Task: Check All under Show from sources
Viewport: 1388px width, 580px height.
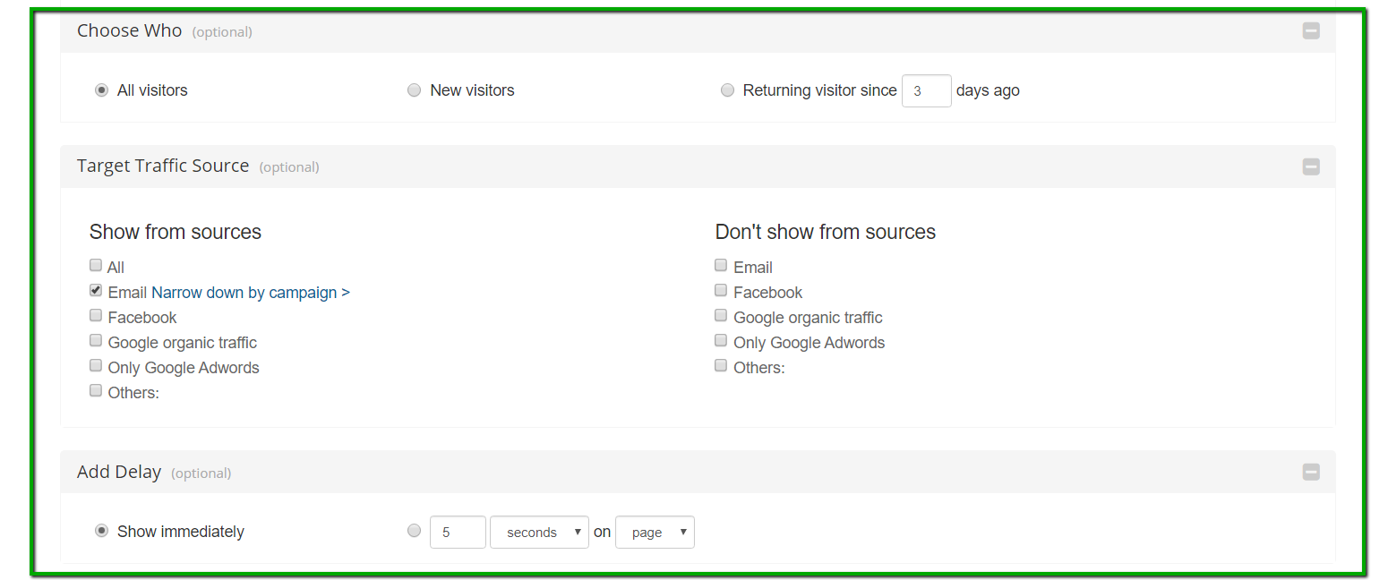Action: pyautogui.click(x=96, y=266)
